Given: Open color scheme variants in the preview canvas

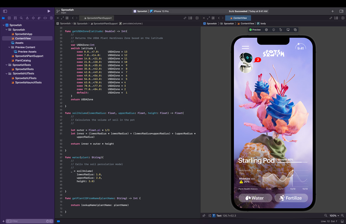Looking at the screenshot, I should click(274, 30).
